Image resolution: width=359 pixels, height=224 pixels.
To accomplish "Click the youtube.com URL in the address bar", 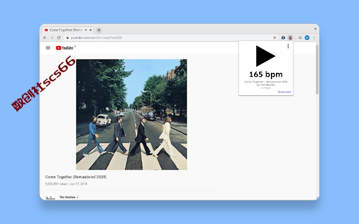I will [x=96, y=38].
